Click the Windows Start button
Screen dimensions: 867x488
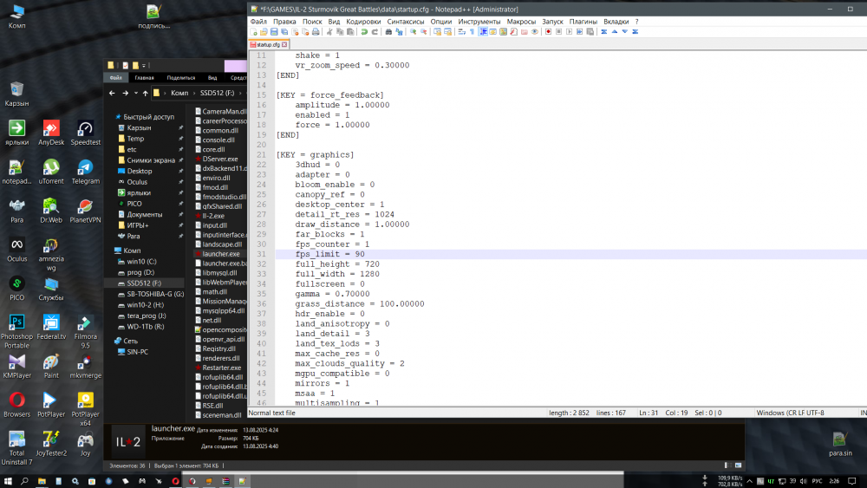click(8, 480)
